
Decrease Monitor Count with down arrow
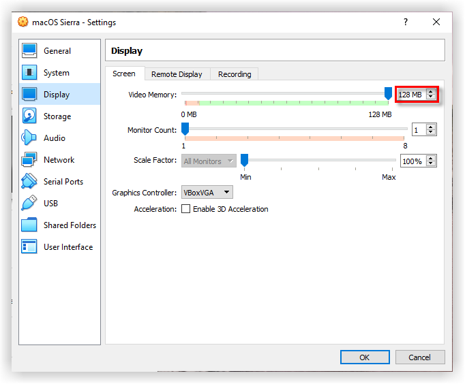click(x=431, y=132)
